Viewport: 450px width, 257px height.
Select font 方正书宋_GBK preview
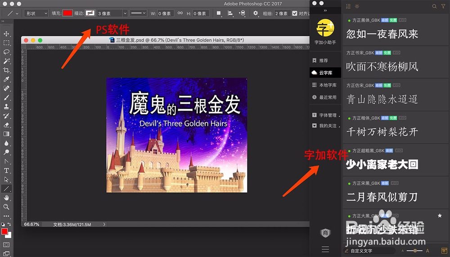(x=382, y=67)
